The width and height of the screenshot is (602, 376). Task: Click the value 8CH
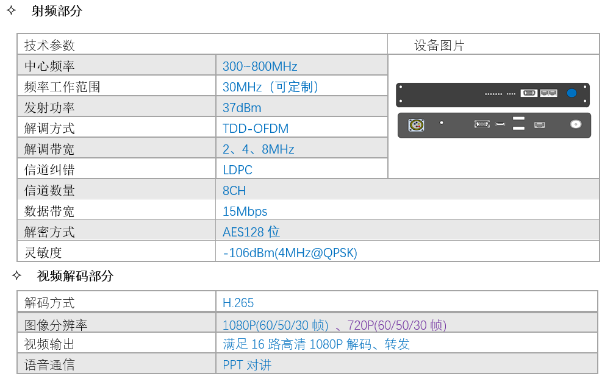tap(234, 190)
